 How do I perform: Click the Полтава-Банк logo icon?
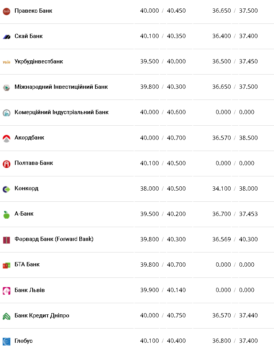click(6, 164)
